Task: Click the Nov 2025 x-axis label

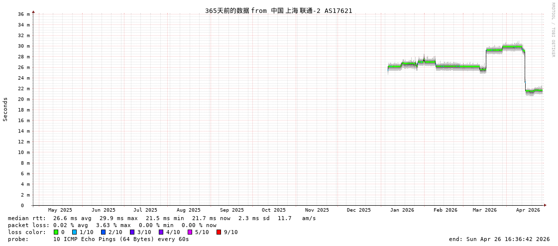Action: coord(317,210)
